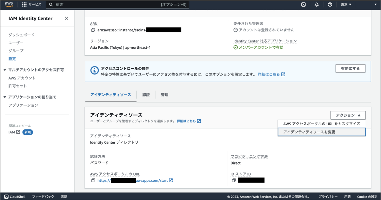Focus the top 検索 search field
The width and height of the screenshot is (381, 200).
[117, 5]
